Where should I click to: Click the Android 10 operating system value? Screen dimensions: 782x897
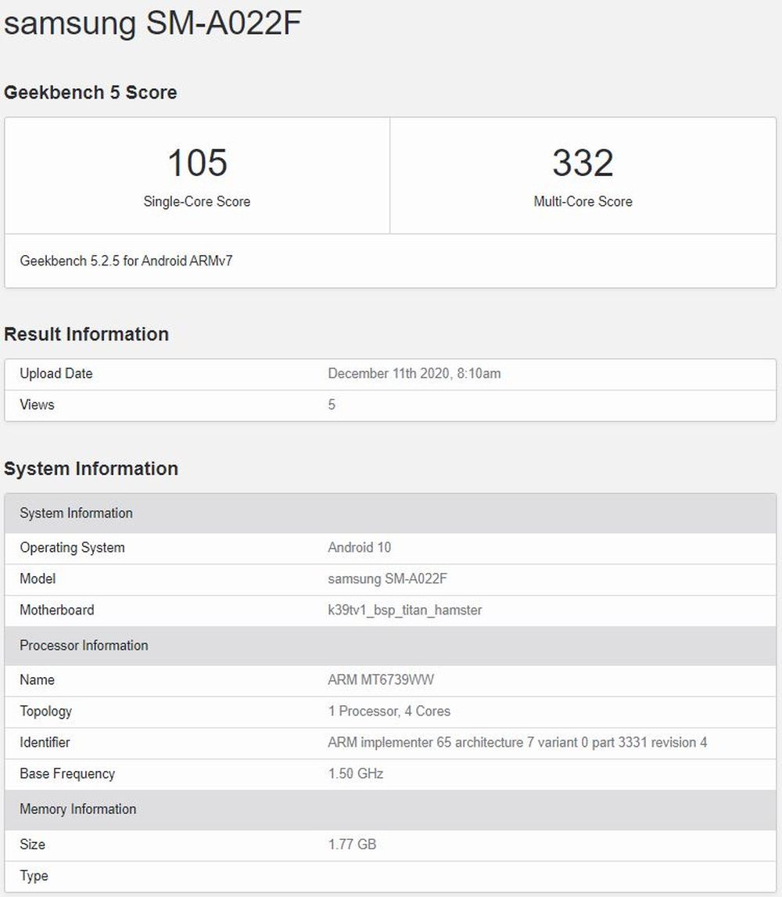(x=359, y=547)
